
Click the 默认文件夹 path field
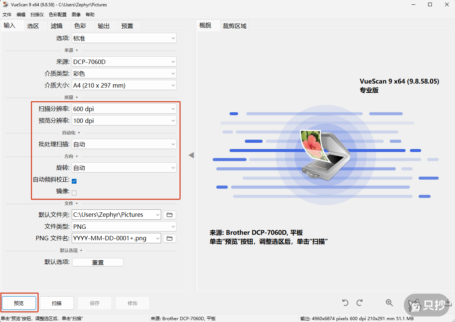(116, 215)
